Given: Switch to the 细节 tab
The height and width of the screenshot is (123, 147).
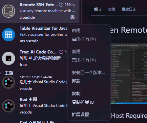Looking at the screenshot, I should tap(98, 9).
